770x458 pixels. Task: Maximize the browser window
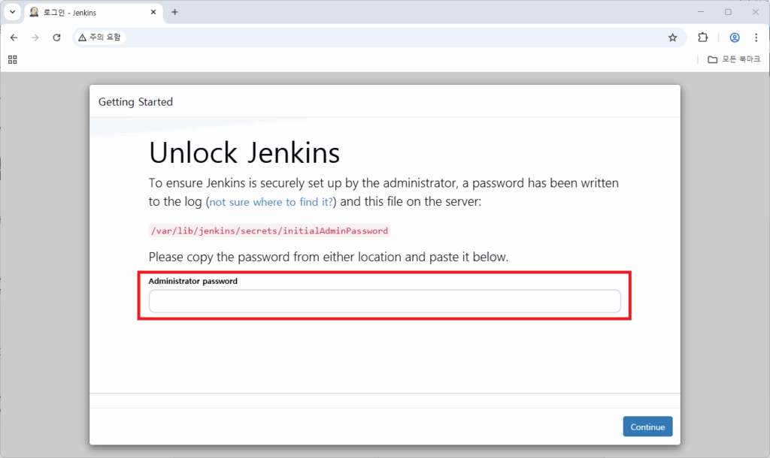[728, 12]
